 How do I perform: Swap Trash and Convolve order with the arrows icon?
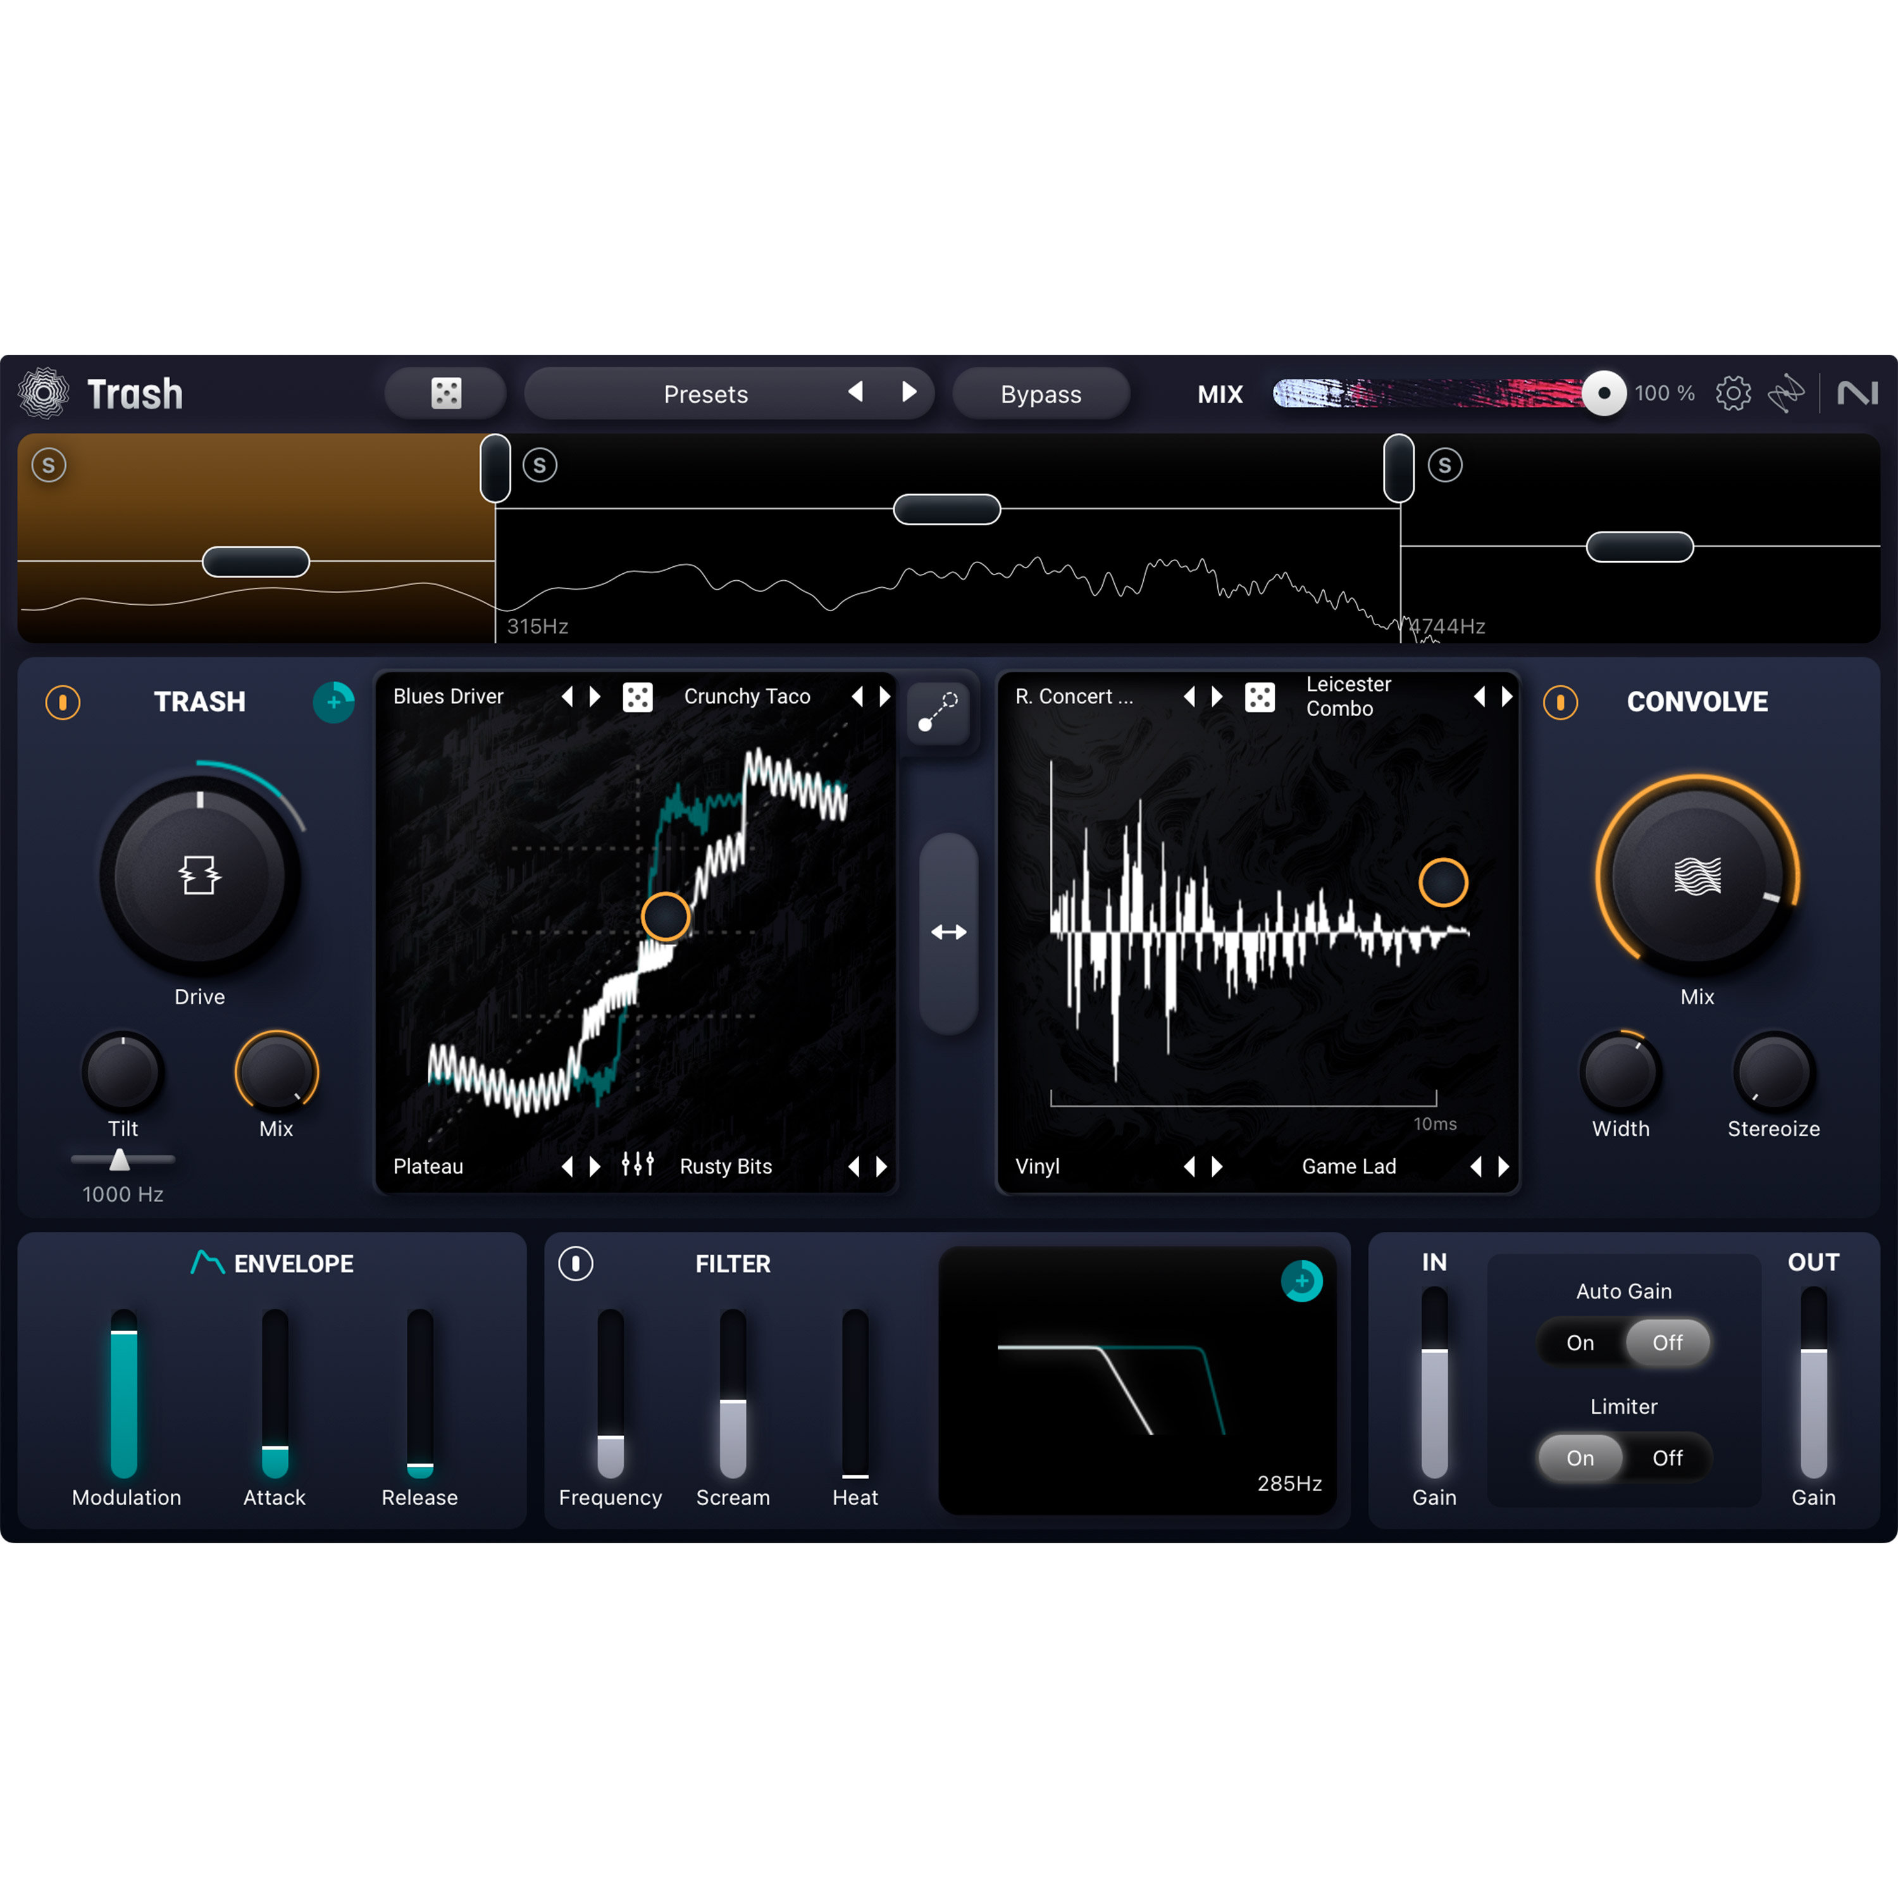coord(948,931)
